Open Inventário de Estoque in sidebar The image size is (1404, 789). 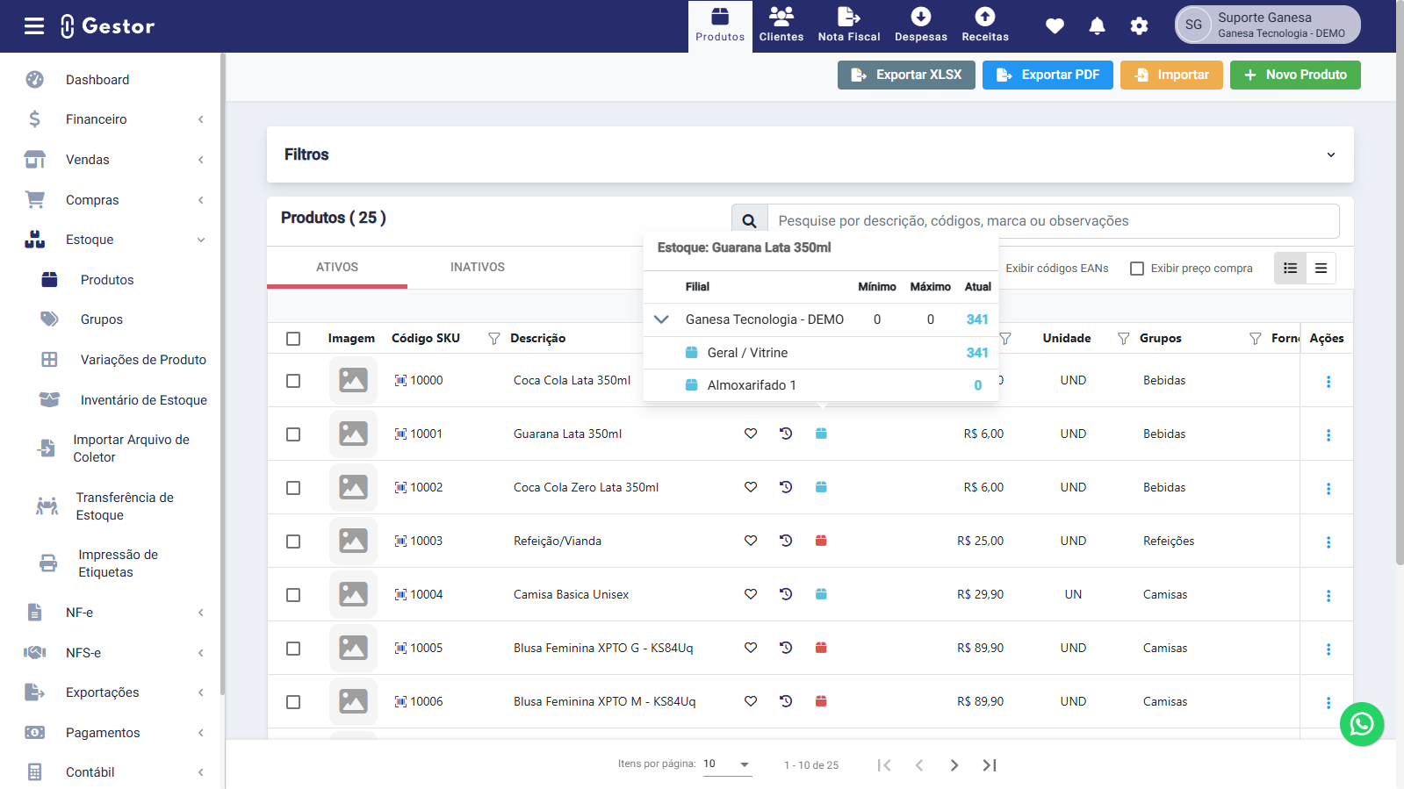coord(143,400)
